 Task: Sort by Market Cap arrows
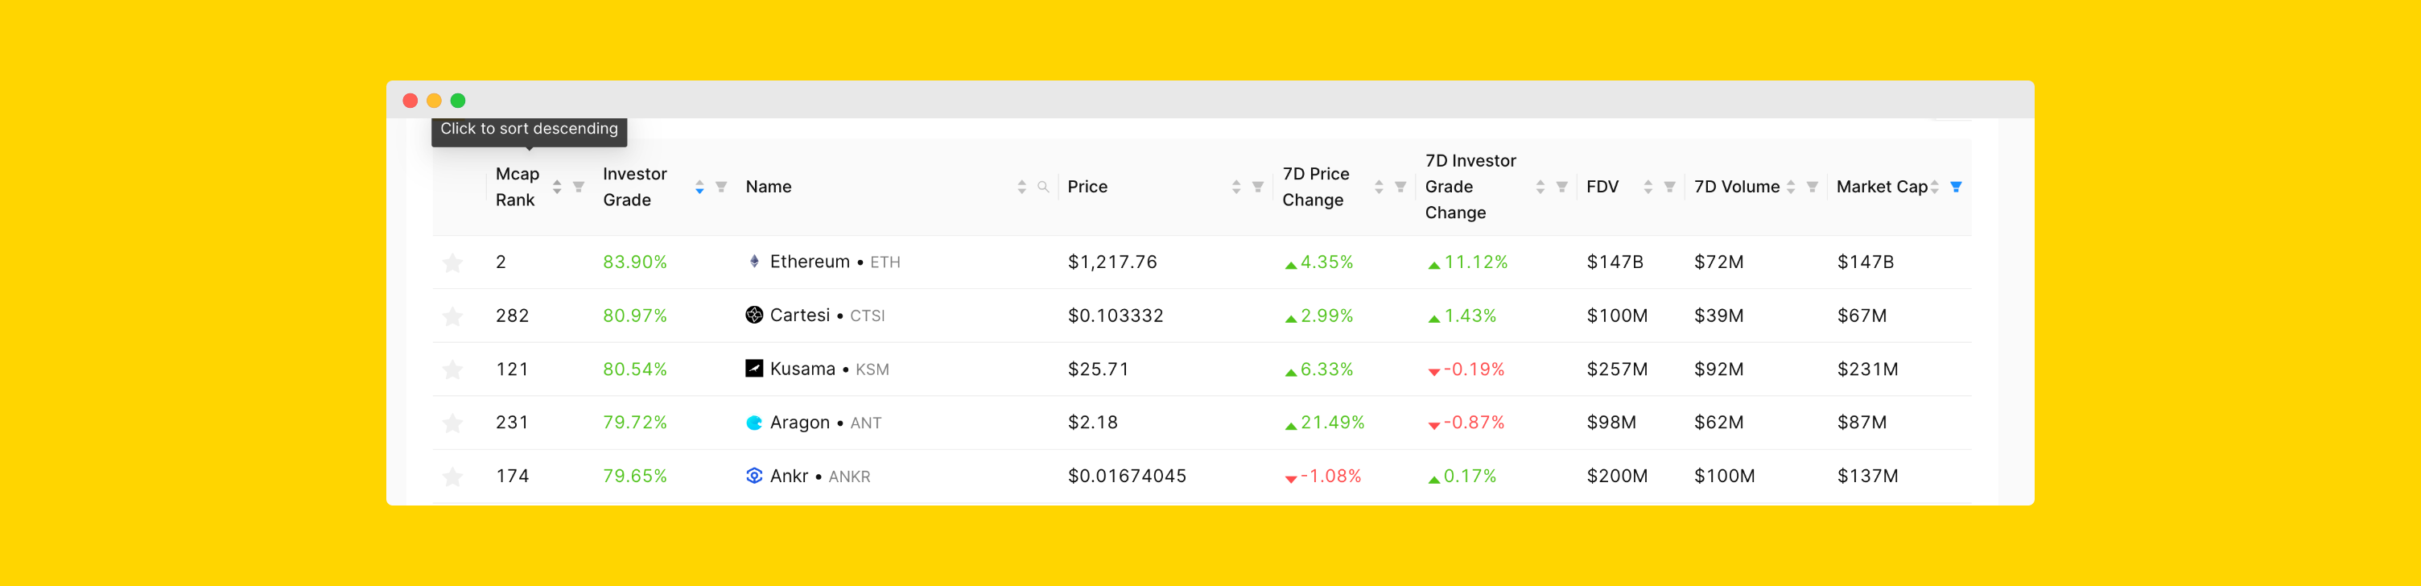coord(1934,188)
